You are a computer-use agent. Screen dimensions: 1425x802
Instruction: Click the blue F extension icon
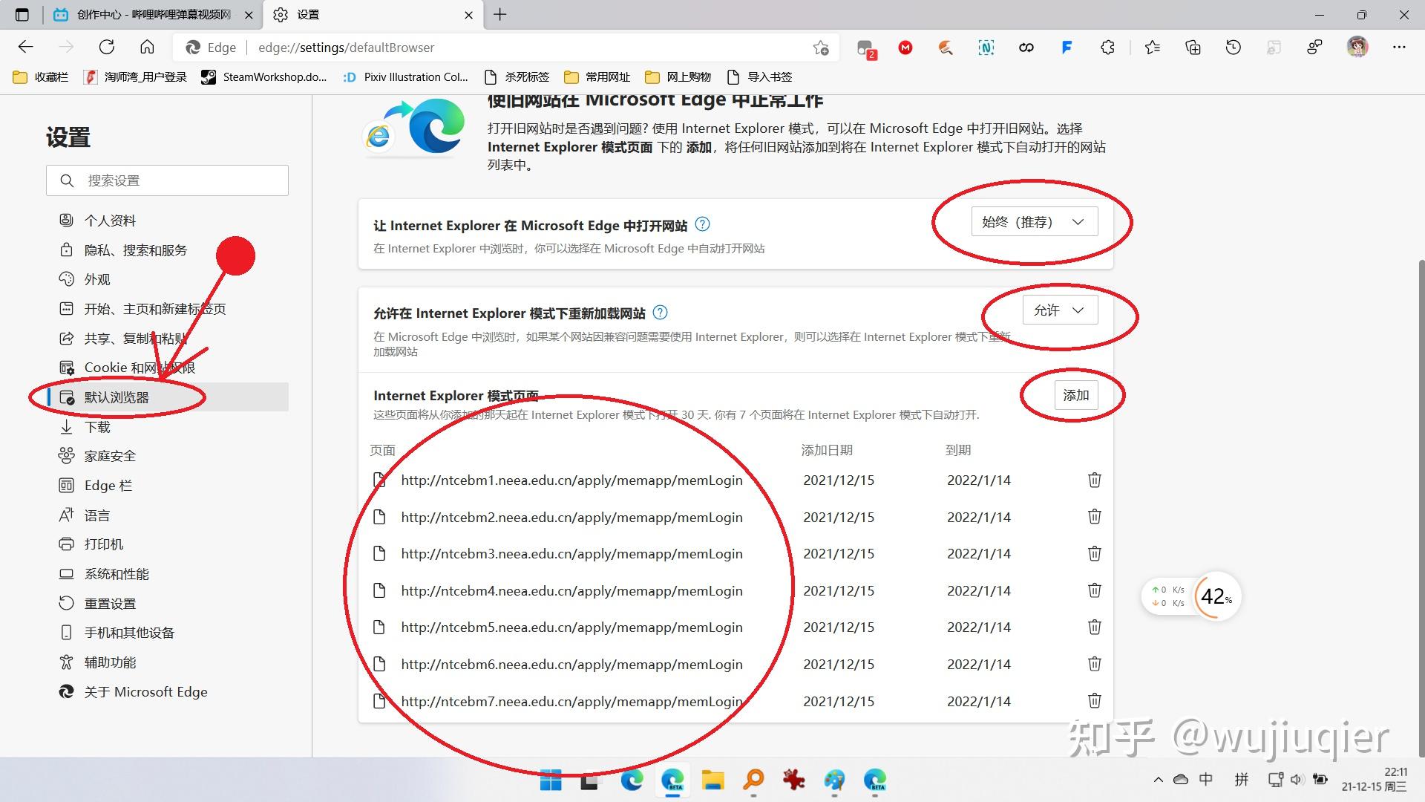(x=1067, y=48)
